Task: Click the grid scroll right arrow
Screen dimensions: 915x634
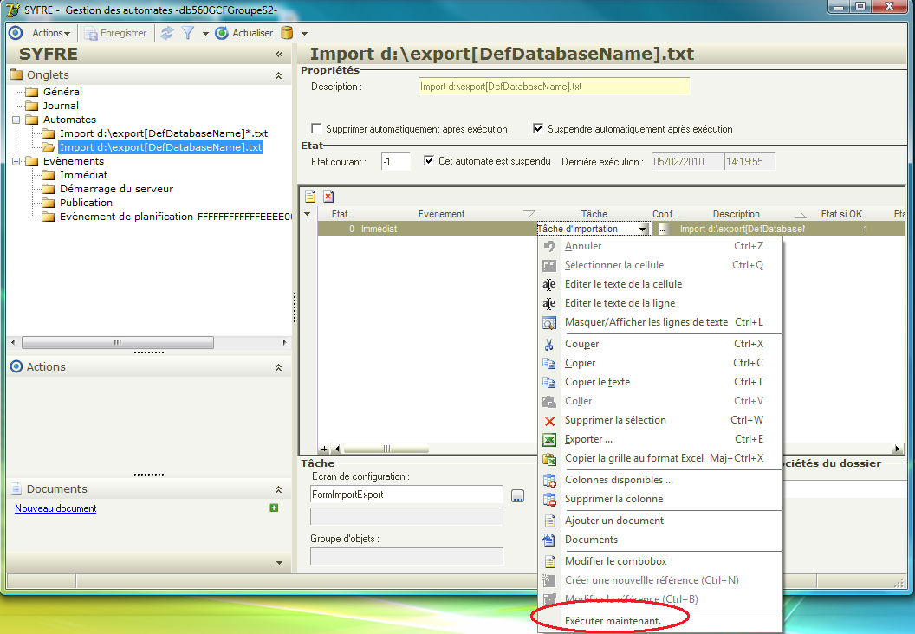Action: [898, 450]
